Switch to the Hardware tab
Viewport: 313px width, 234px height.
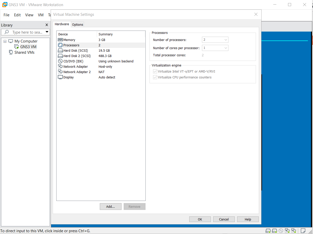click(62, 24)
